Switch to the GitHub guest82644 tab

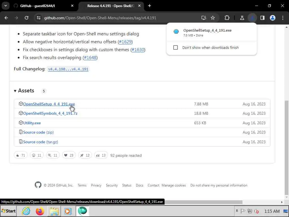point(43,6)
